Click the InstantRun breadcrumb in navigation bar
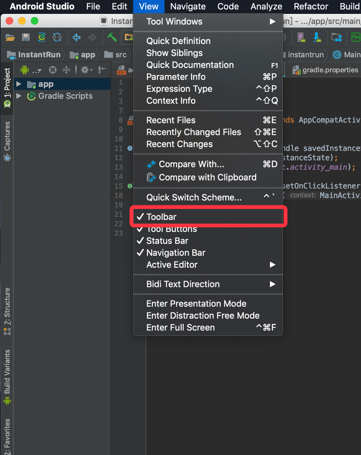361x455 pixels. pos(34,55)
